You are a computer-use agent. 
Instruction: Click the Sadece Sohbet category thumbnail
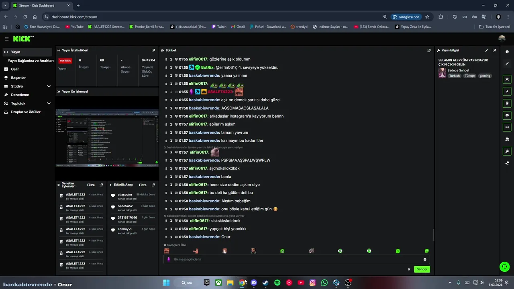[x=442, y=73]
